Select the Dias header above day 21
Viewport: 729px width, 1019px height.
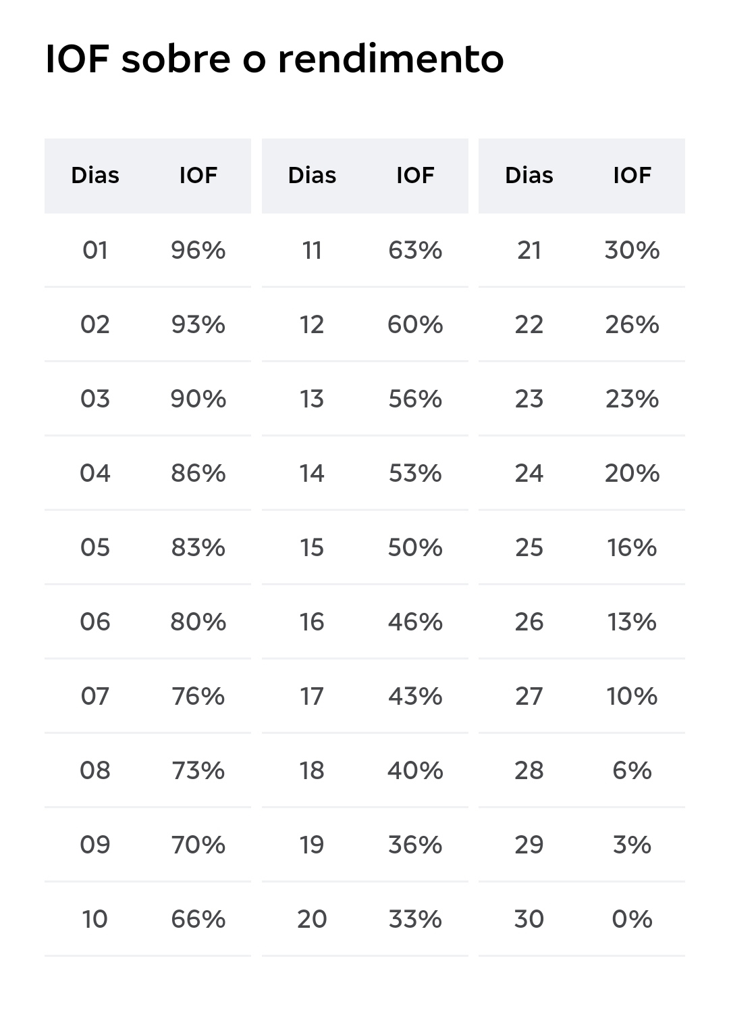(x=529, y=176)
